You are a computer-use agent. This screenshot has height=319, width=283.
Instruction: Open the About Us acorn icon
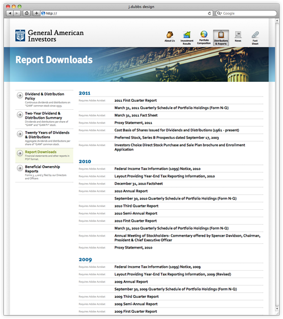click(x=170, y=36)
